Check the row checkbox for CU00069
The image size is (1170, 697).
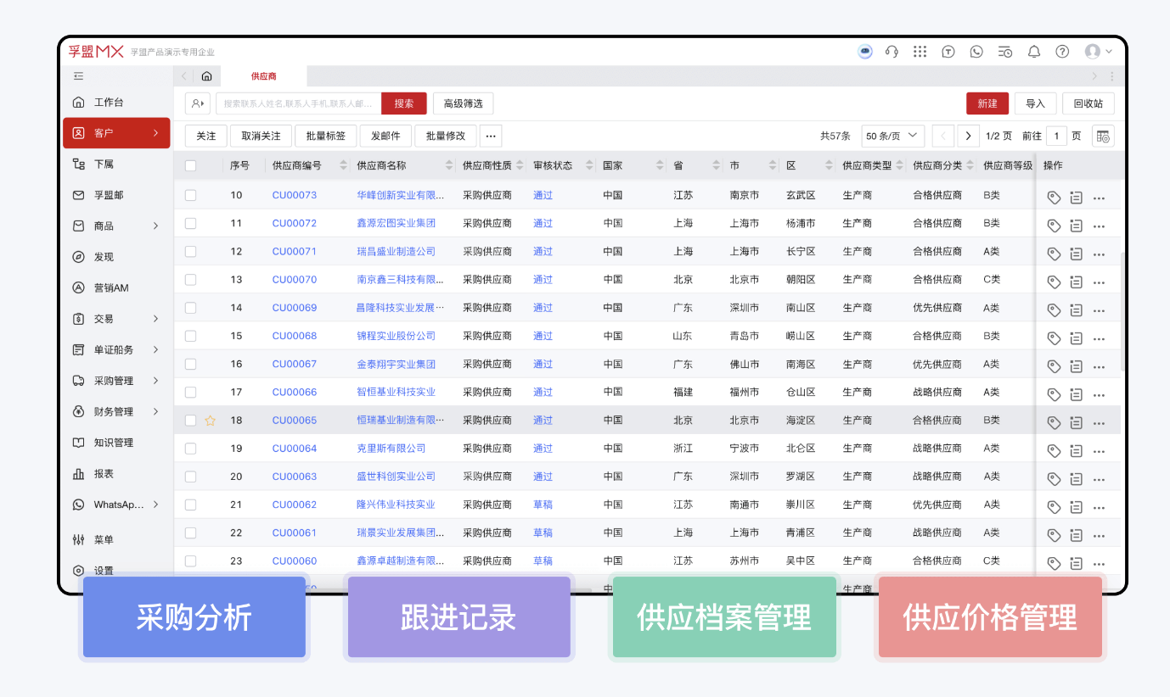coord(190,308)
